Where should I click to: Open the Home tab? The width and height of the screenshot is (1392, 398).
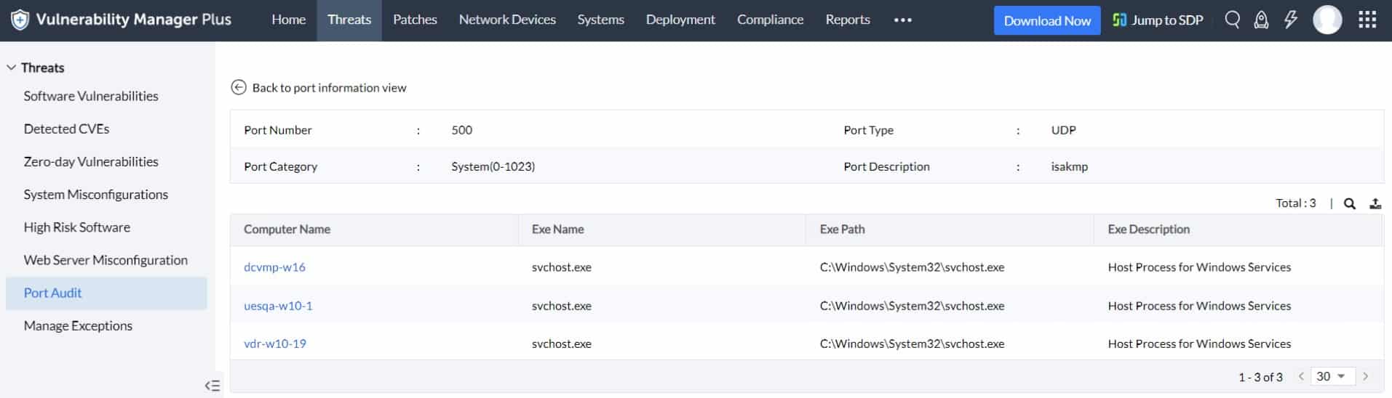coord(289,20)
